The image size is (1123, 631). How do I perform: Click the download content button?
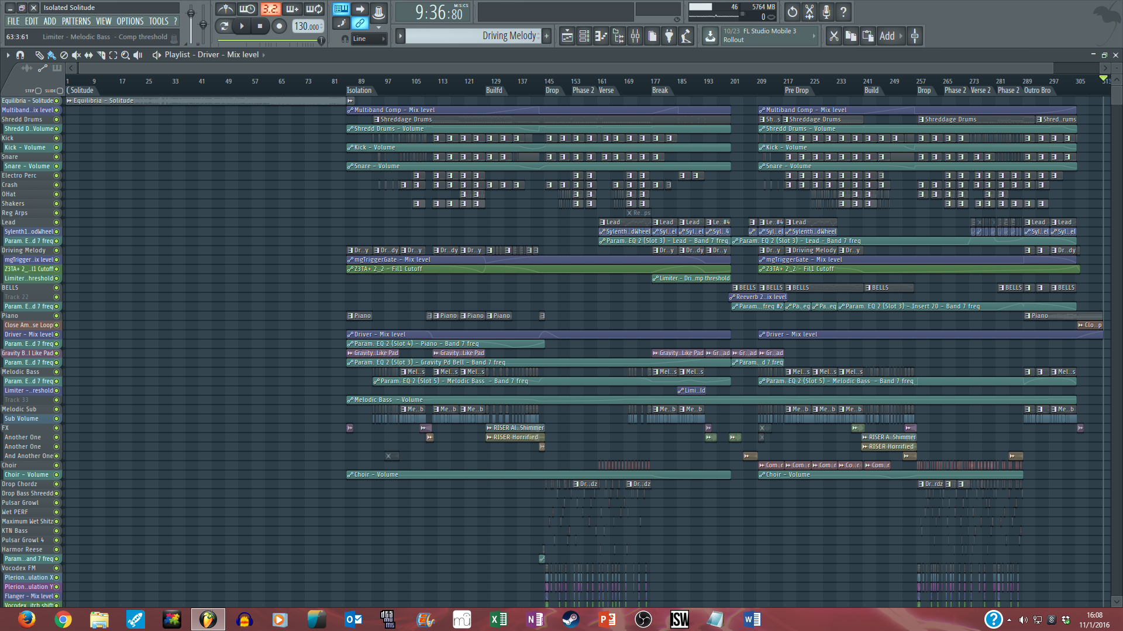(x=710, y=36)
